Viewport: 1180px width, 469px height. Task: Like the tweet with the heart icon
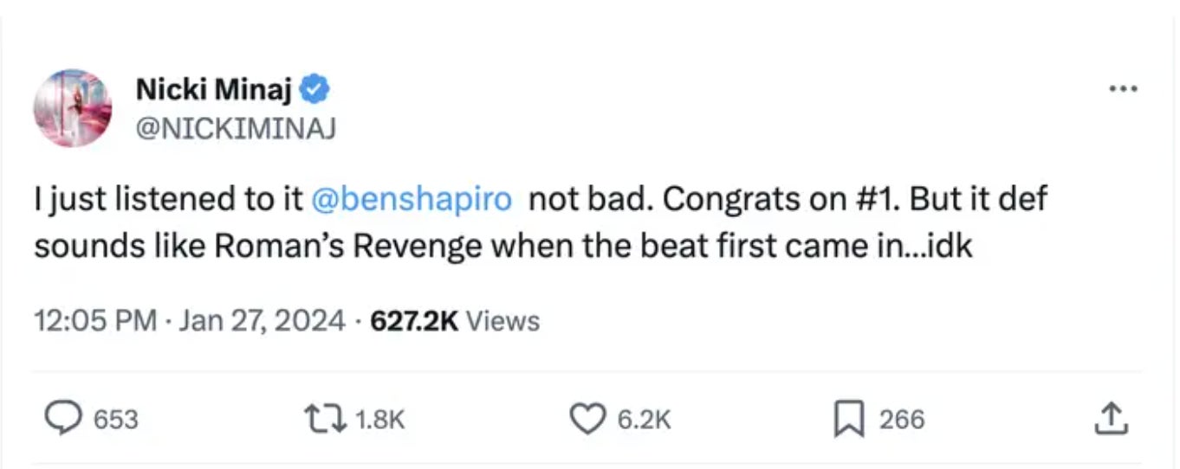[x=587, y=419]
